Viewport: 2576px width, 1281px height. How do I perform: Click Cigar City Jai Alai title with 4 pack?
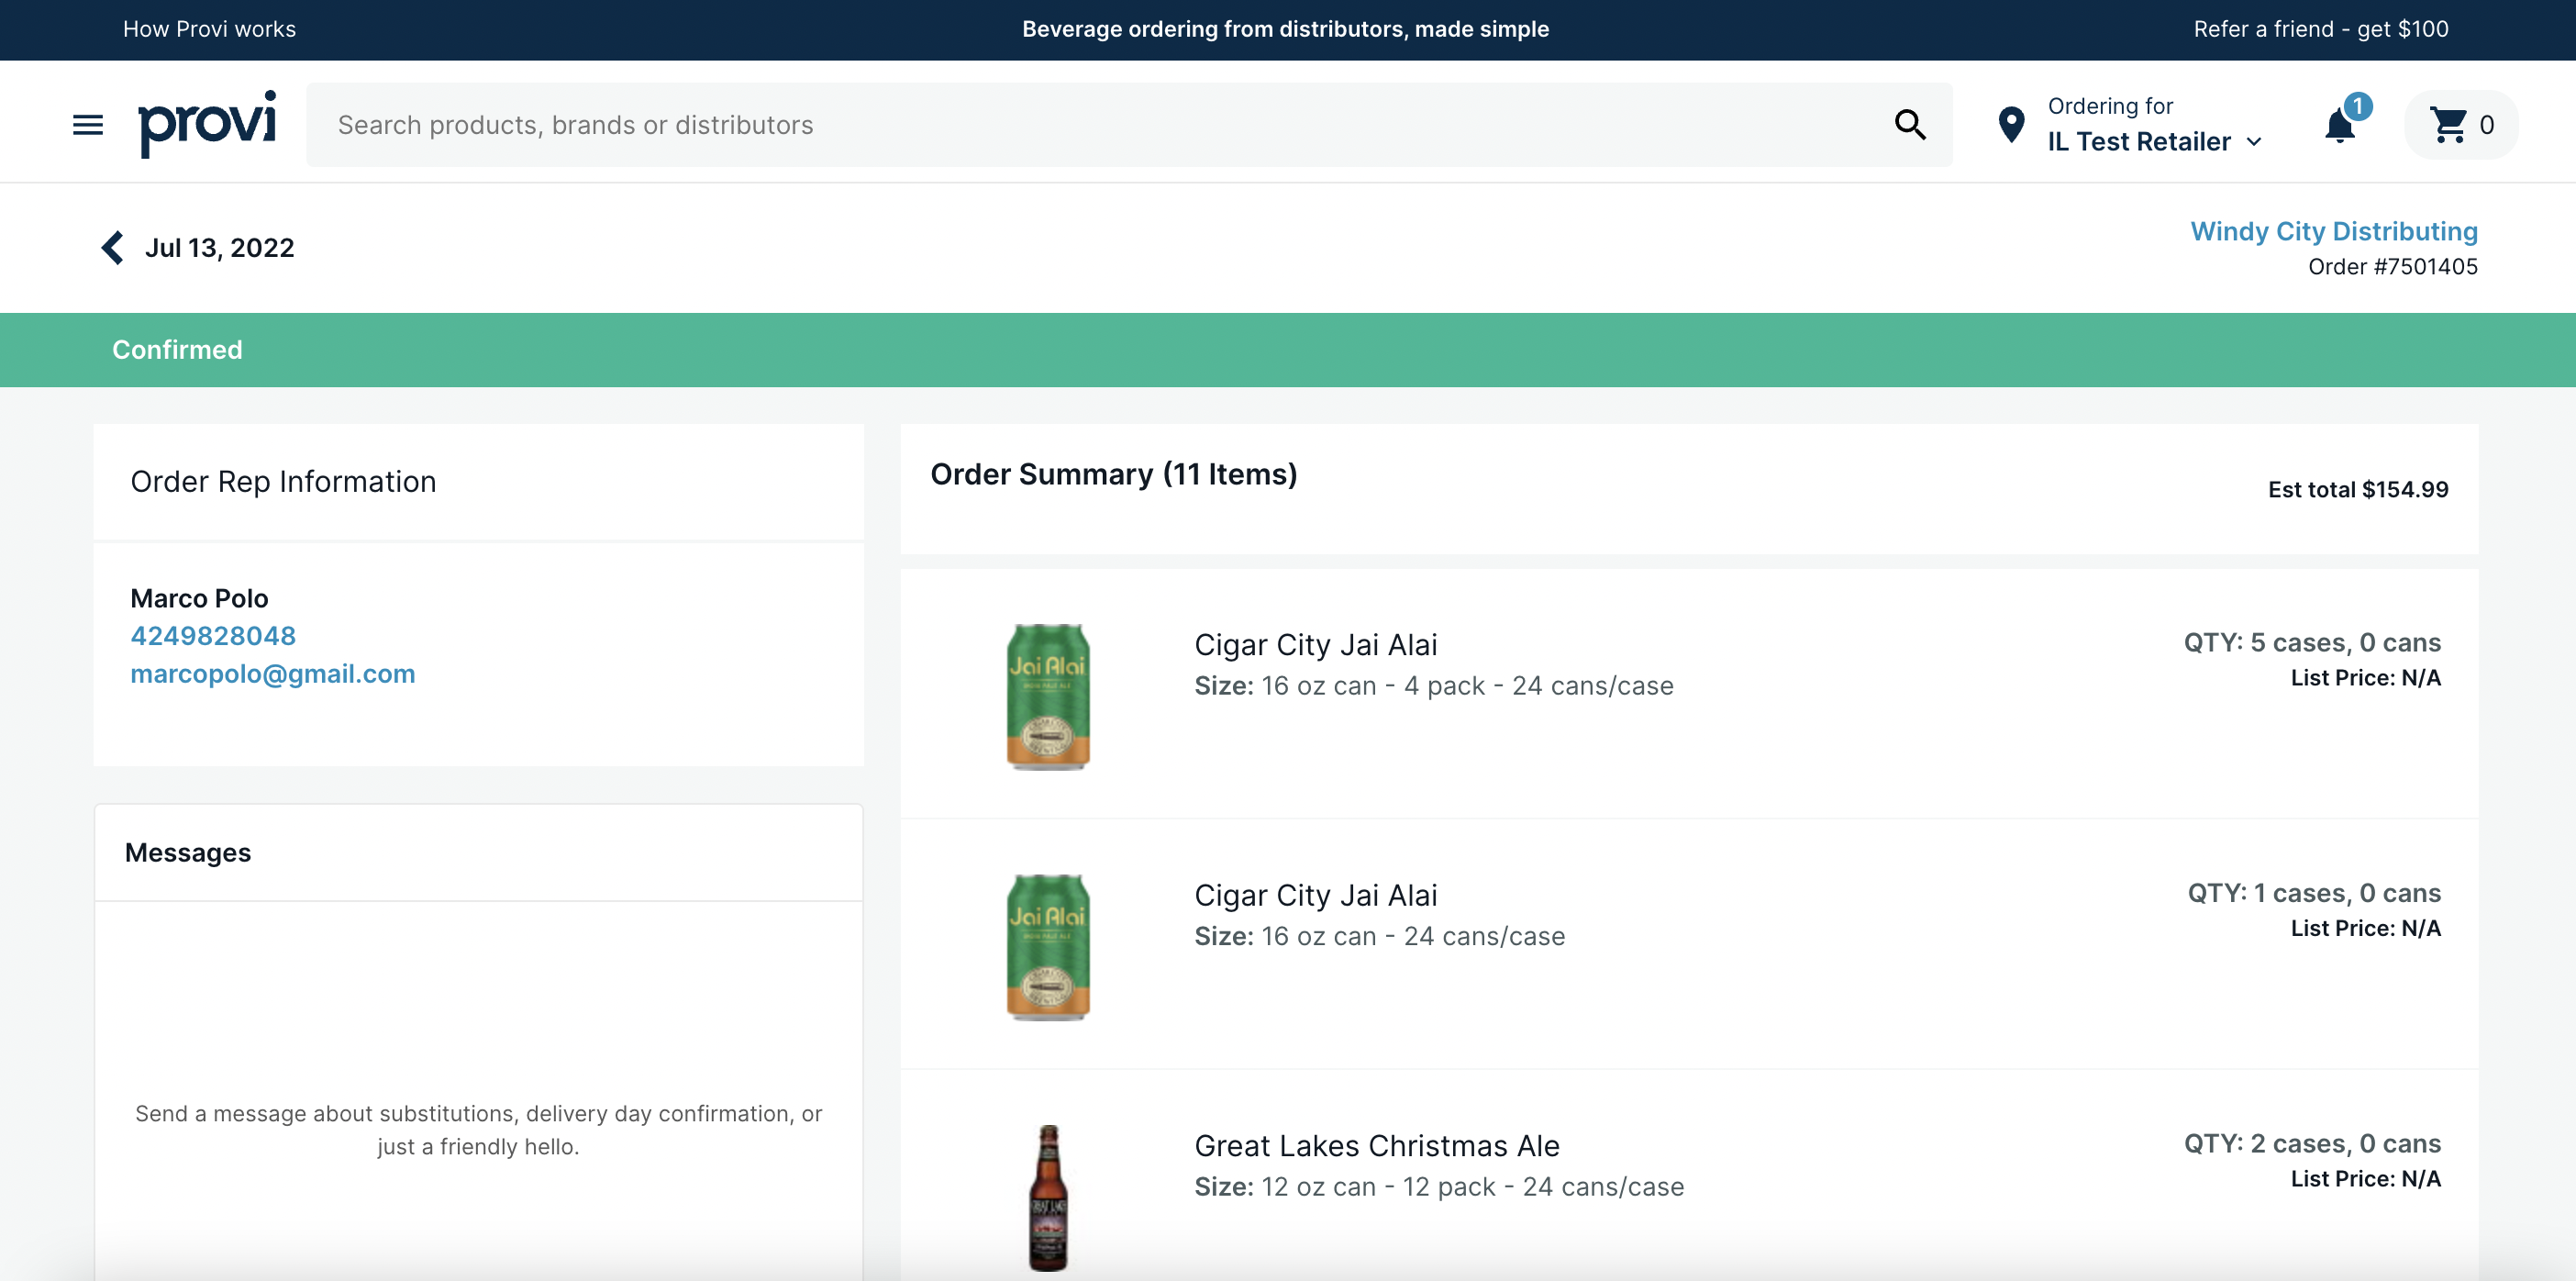coord(1316,645)
